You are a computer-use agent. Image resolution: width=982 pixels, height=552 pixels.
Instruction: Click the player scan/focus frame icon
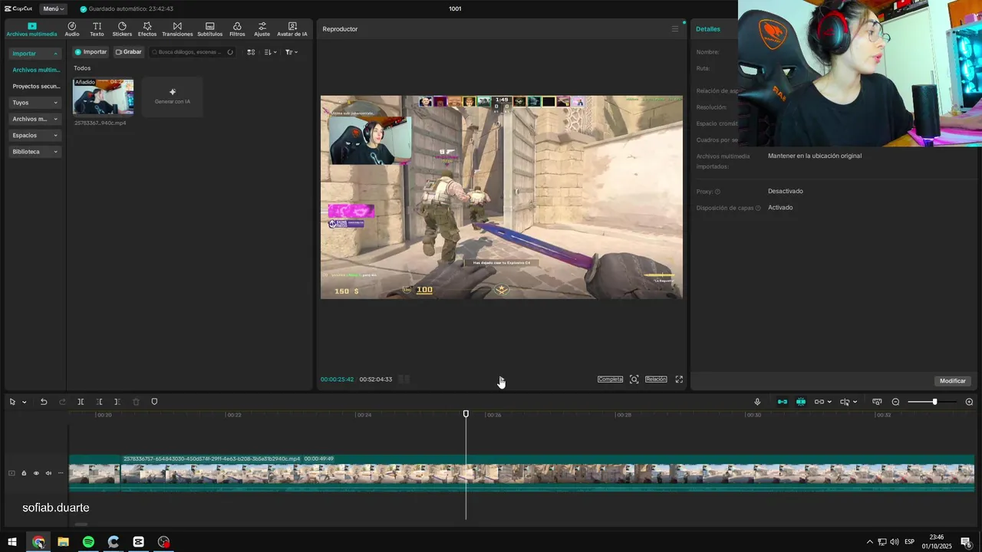coord(634,379)
